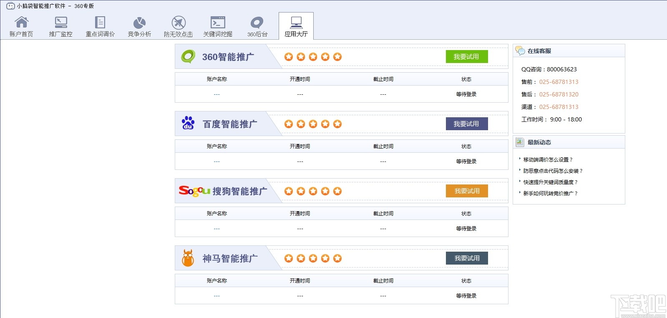Click account name dashes in 360 table

click(x=217, y=94)
